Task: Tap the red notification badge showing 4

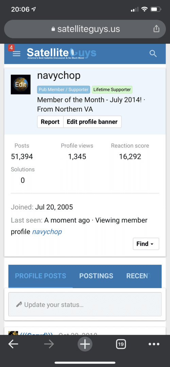Action: pyautogui.click(x=11, y=48)
